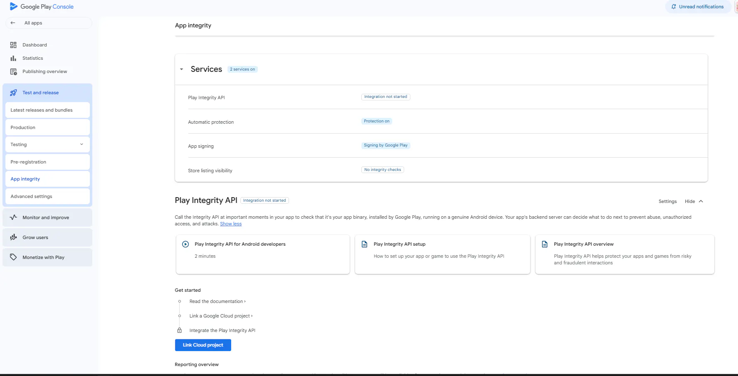Expand Monetize with Play section
This screenshot has height=376, width=738.
(x=47, y=257)
